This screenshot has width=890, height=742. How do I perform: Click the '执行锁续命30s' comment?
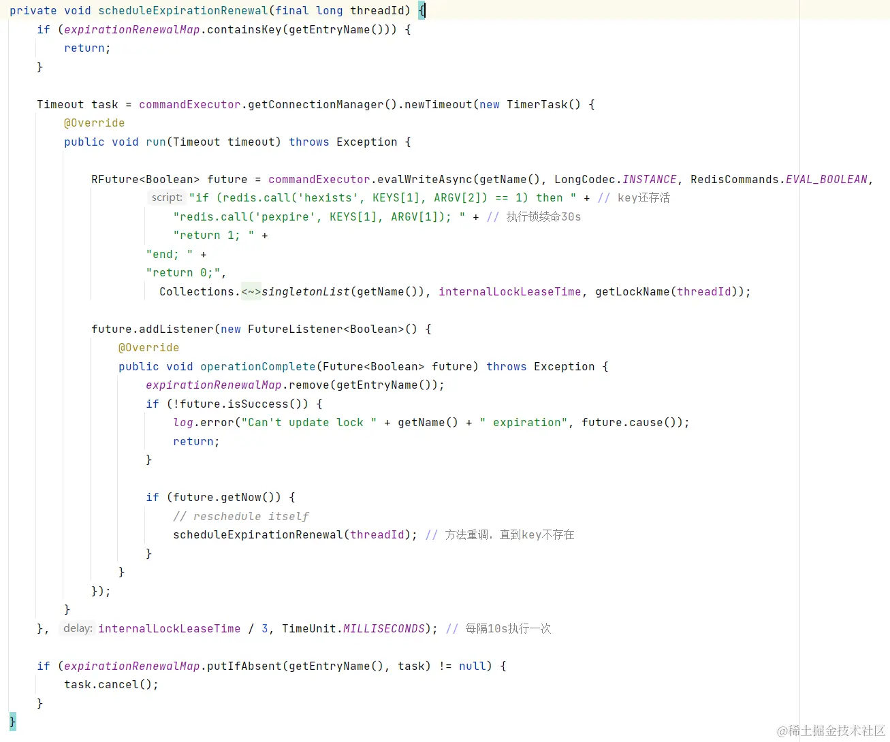pyautogui.click(x=543, y=217)
